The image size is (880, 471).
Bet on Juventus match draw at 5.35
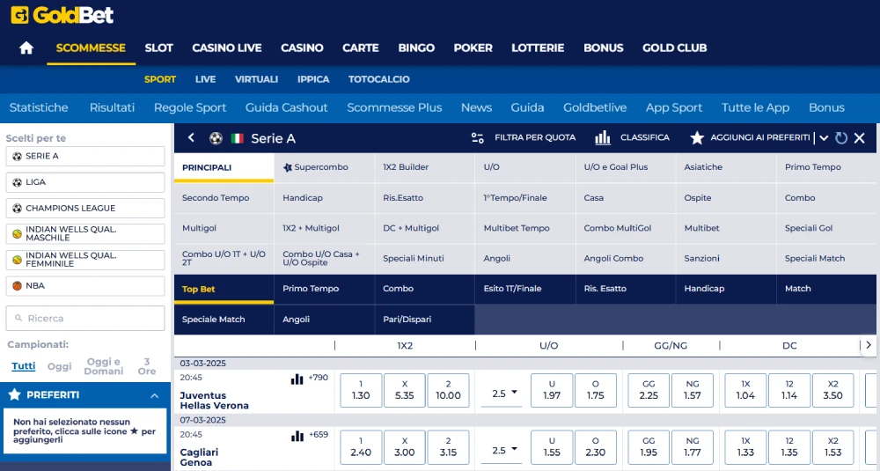[405, 391]
